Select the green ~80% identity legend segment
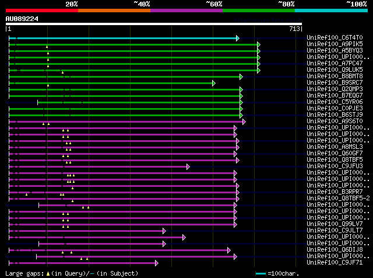Viewport: 373px width, 278px height. pyautogui.click(x=259, y=11)
